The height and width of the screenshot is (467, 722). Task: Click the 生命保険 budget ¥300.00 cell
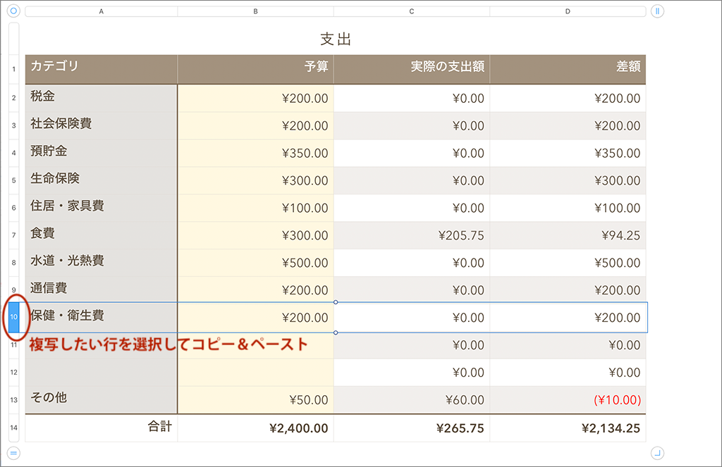pyautogui.click(x=255, y=180)
